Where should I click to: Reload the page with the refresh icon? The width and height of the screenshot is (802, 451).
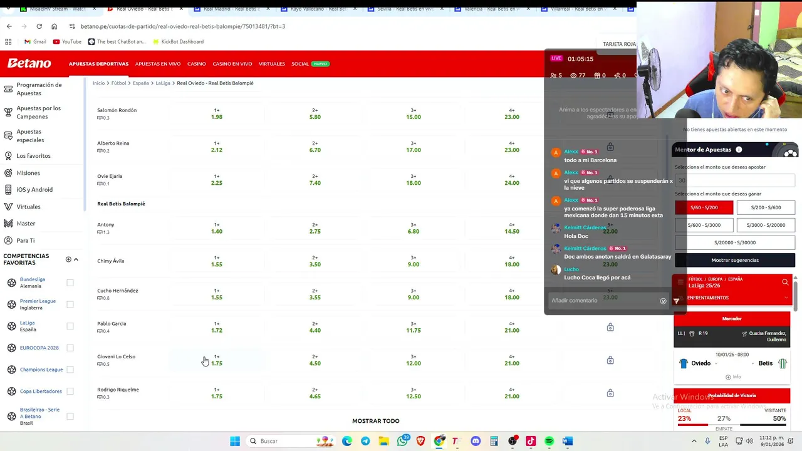pyautogui.click(x=39, y=26)
